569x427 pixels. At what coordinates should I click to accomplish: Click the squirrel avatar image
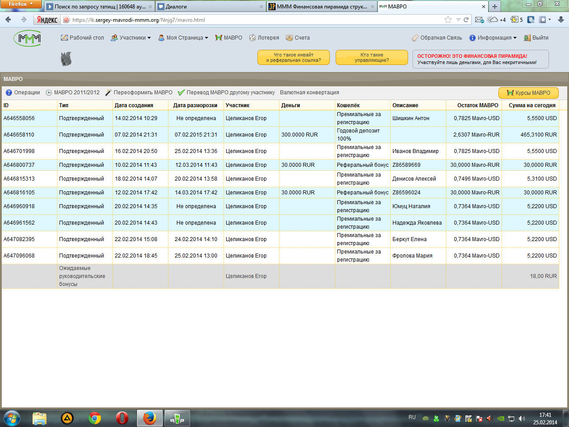tap(66, 59)
